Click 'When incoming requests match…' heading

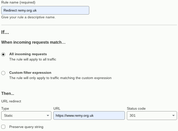[x=33, y=42]
